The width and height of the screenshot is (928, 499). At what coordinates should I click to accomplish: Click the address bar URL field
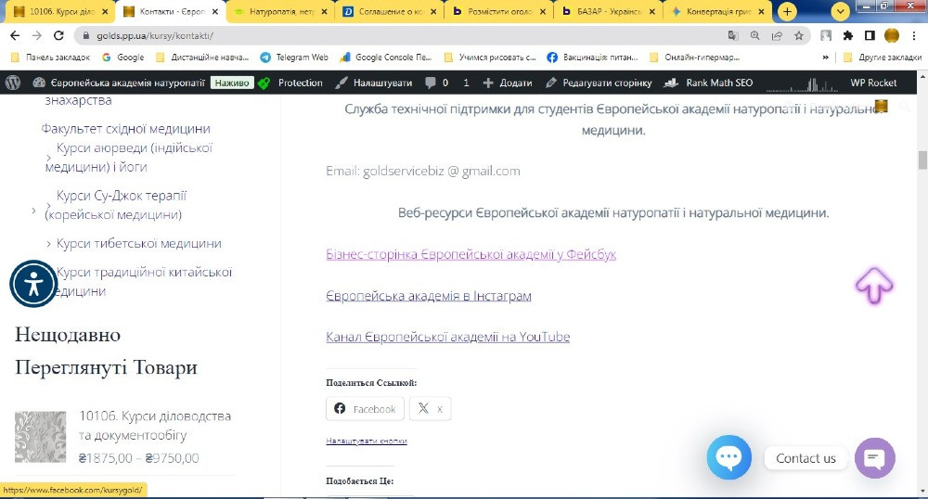[x=403, y=35]
